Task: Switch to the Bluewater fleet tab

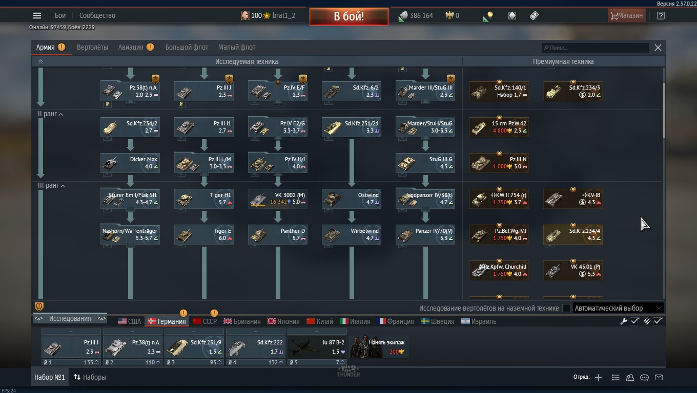Action: click(187, 47)
